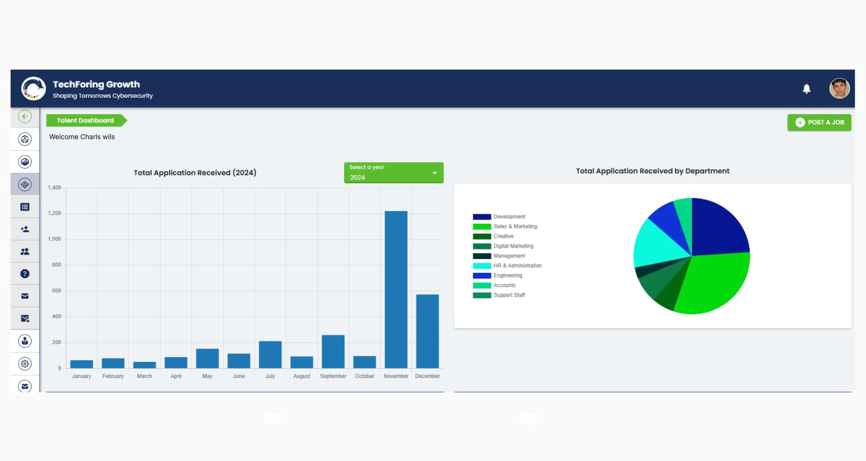Viewport: 866px width, 461px height.
Task: Collapse sidebar with the green back arrow
Action: click(x=25, y=117)
